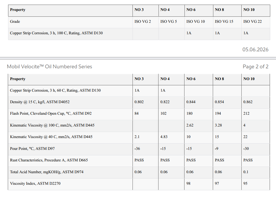The height and width of the screenshot is (198, 276).
Task: Click the Flash Point row label
Action: [51, 114]
